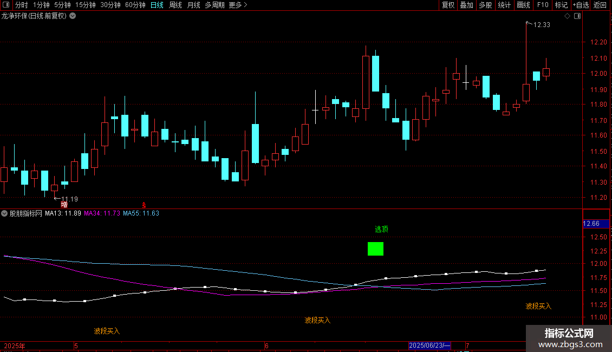This screenshot has width=612, height=352.
Task: Click the 11.50 main chart axis label
Action: click(598, 152)
